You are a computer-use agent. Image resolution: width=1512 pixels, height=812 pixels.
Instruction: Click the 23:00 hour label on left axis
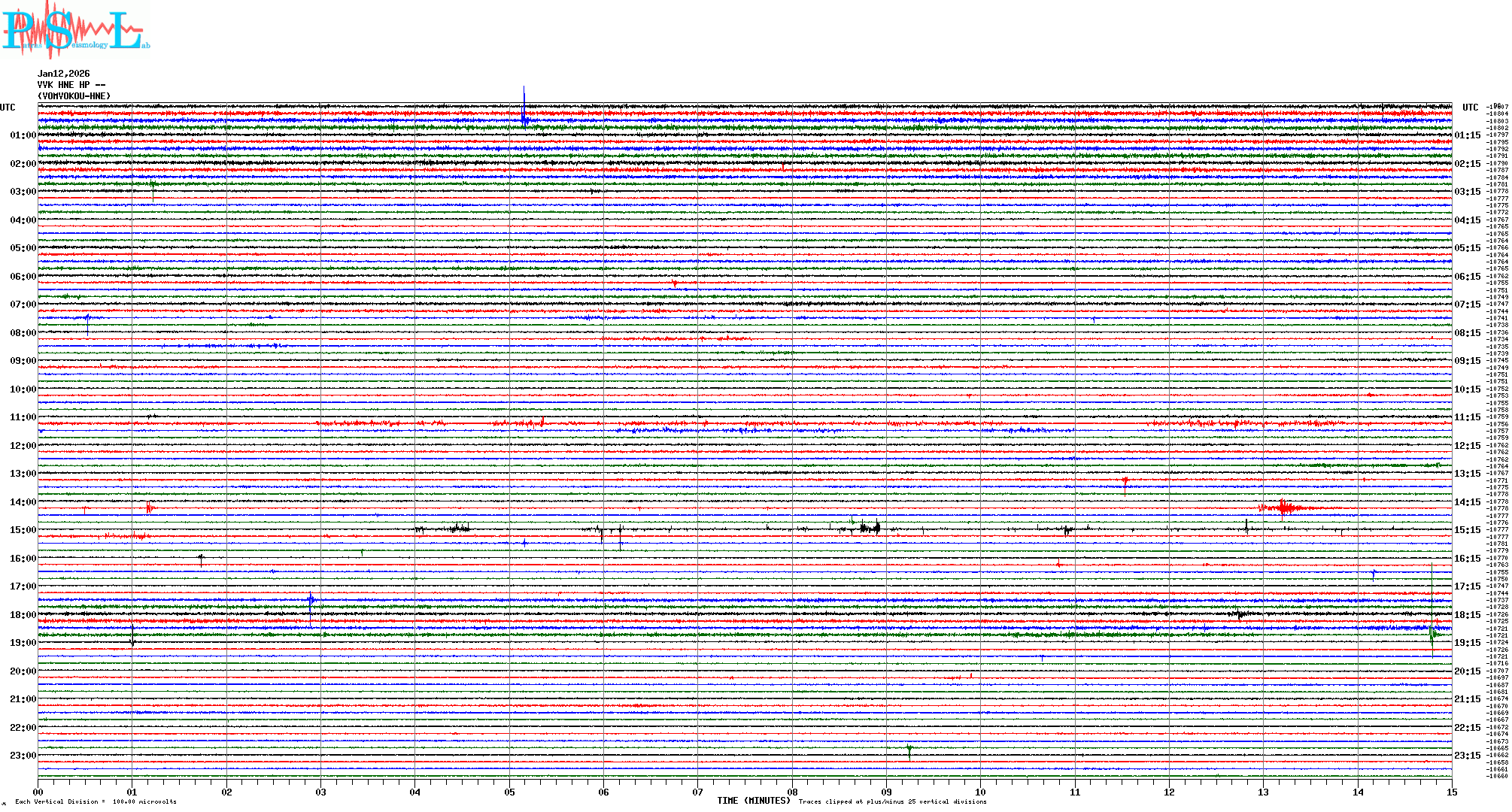(x=23, y=756)
